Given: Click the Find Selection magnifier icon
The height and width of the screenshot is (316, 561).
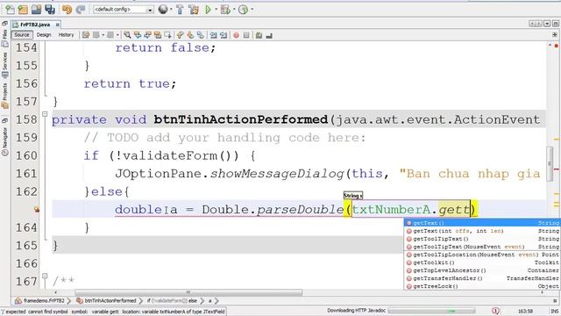Looking at the screenshot, I should click(x=127, y=35).
